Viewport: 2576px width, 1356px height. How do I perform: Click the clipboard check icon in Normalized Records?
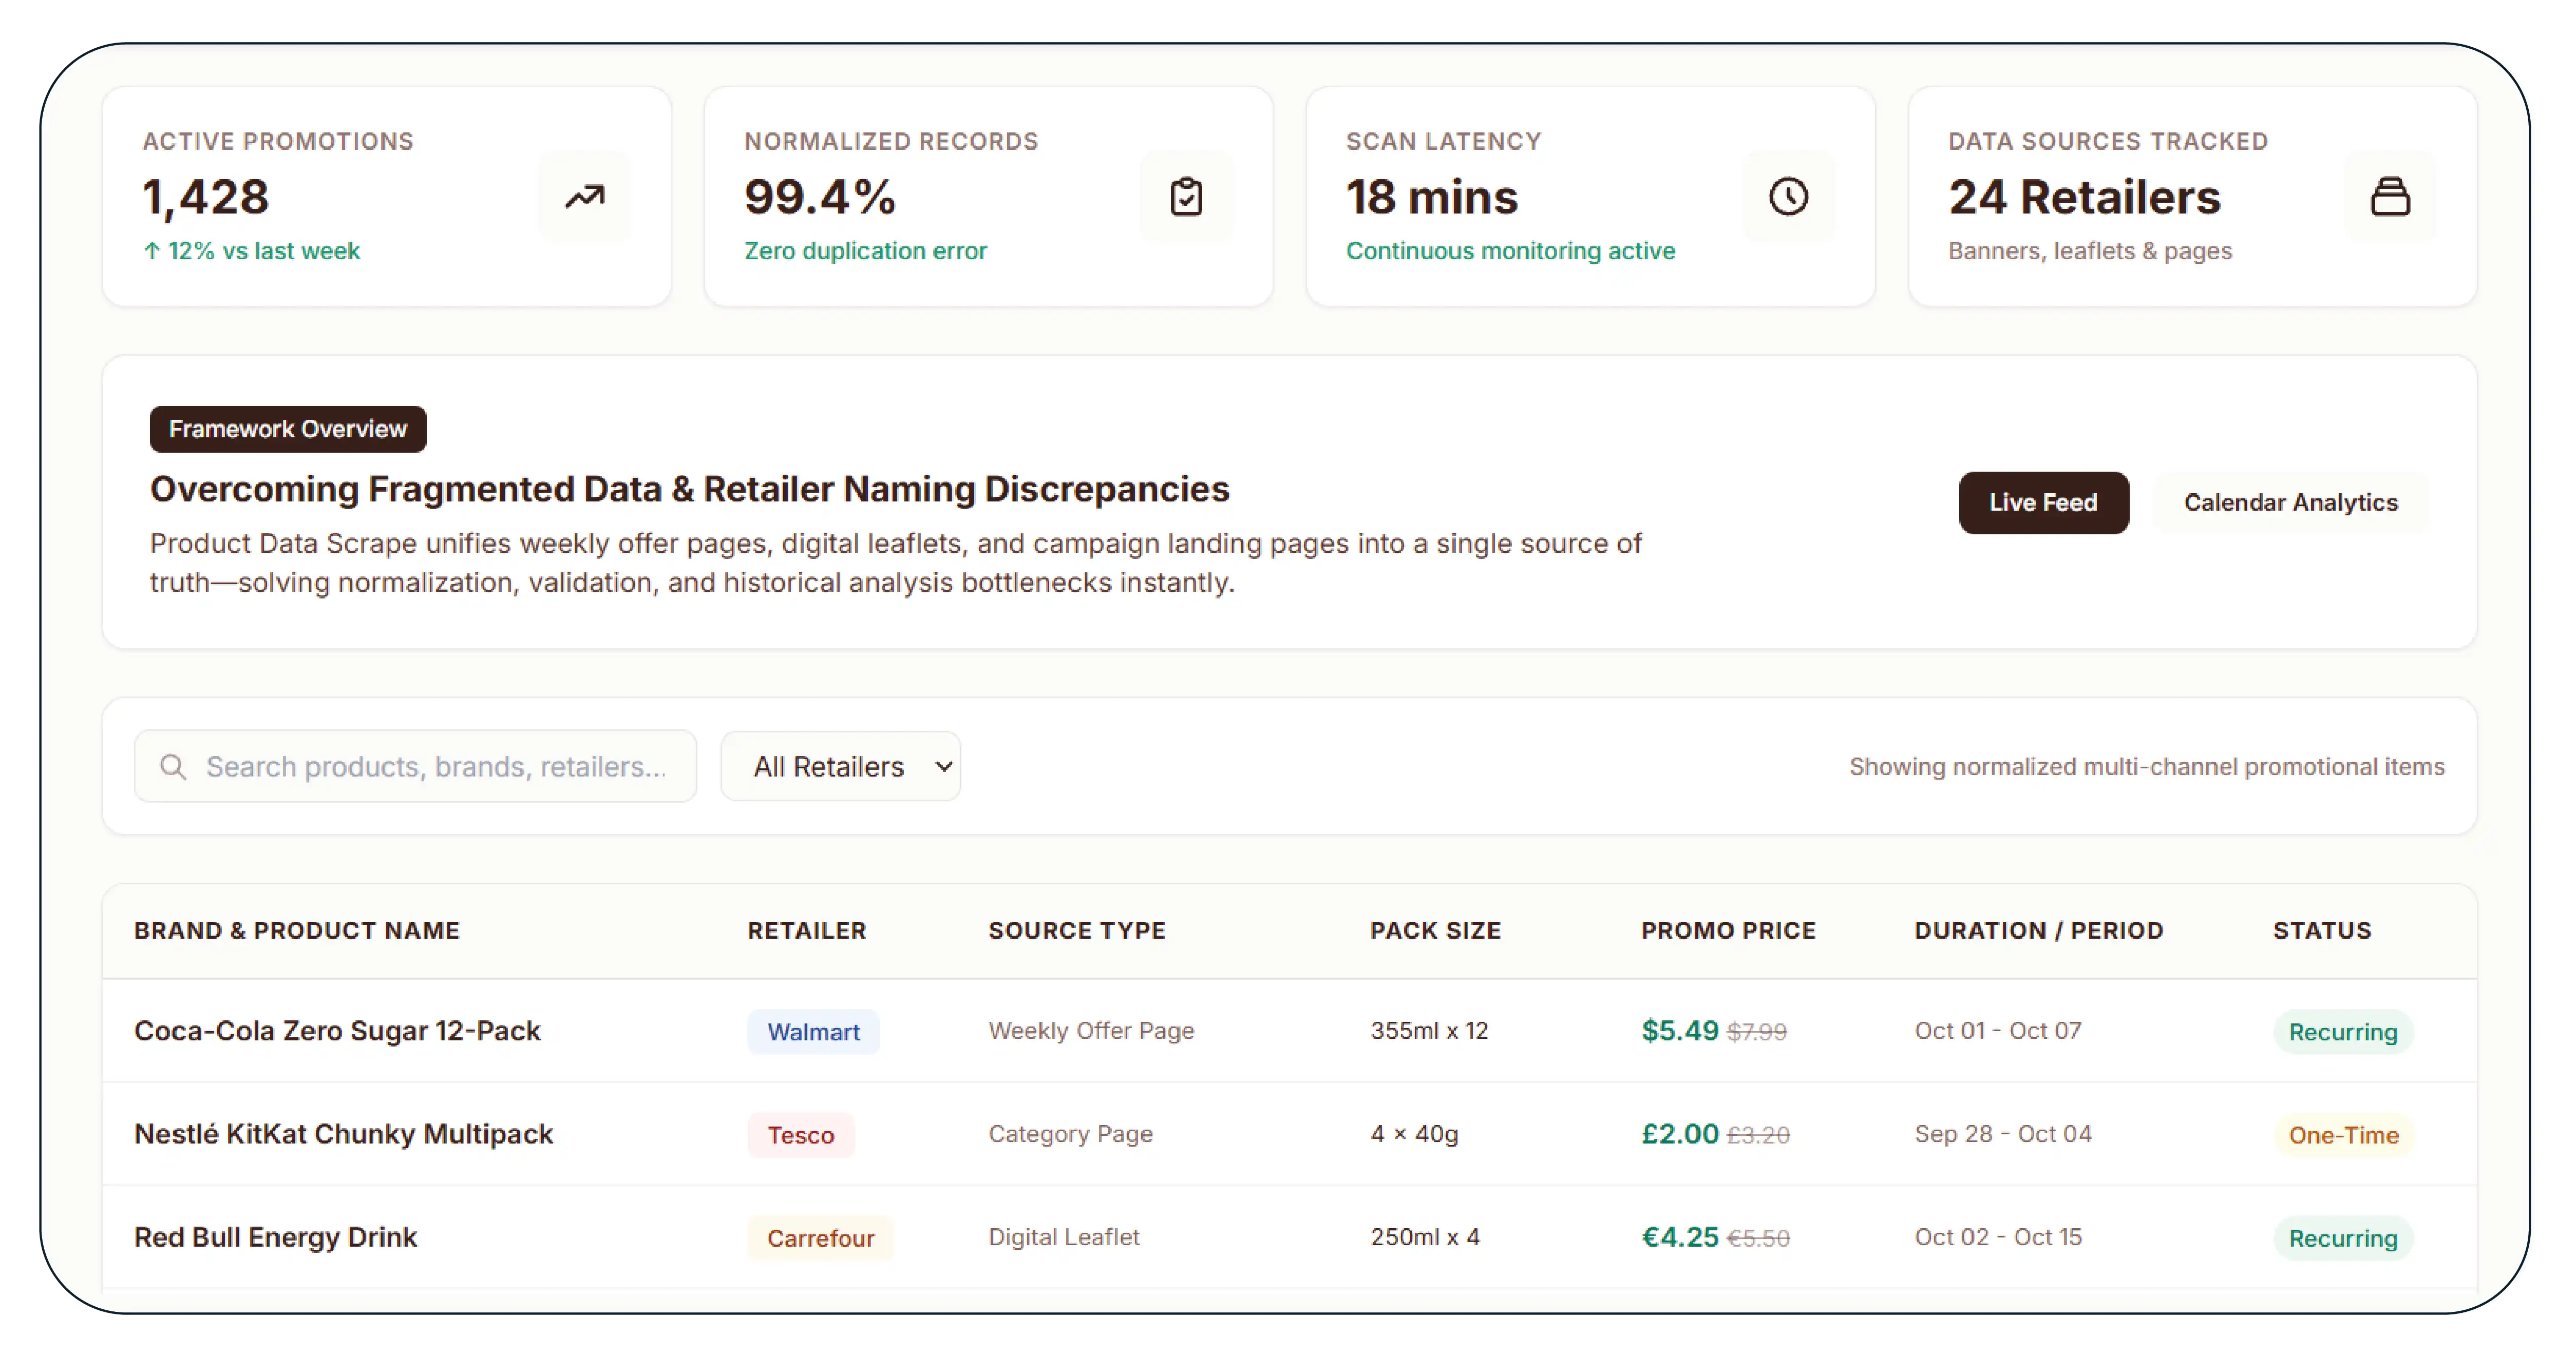[1186, 197]
